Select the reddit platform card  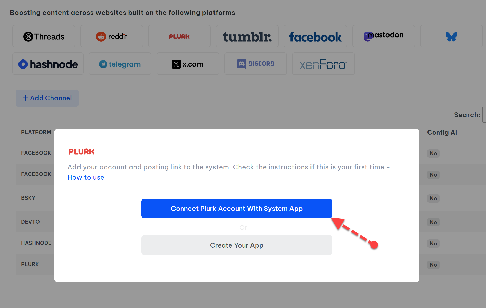112,36
